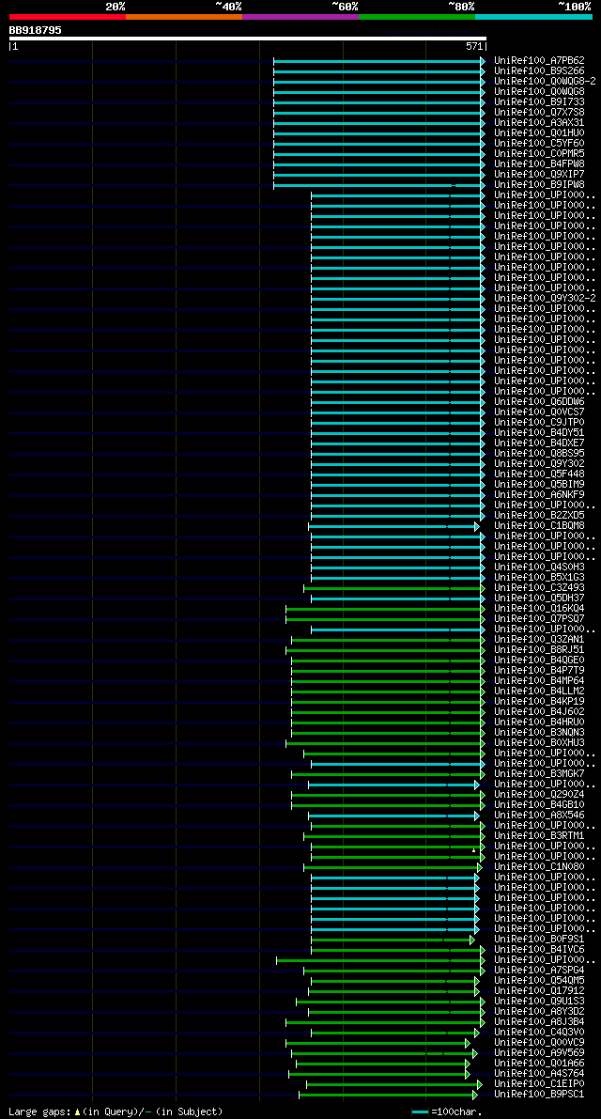Open the UniRef100_B9IPW8 entry
601x1119 pixels.
[539, 185]
